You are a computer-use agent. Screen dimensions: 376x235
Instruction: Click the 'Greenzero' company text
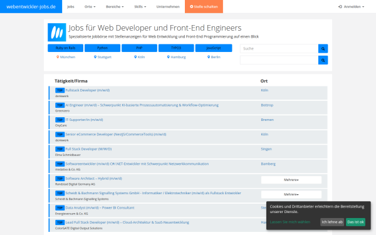(x=62, y=111)
